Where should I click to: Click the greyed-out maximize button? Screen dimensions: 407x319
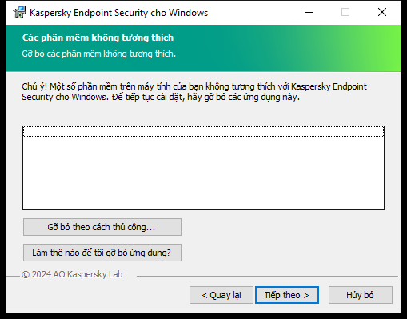tap(345, 12)
